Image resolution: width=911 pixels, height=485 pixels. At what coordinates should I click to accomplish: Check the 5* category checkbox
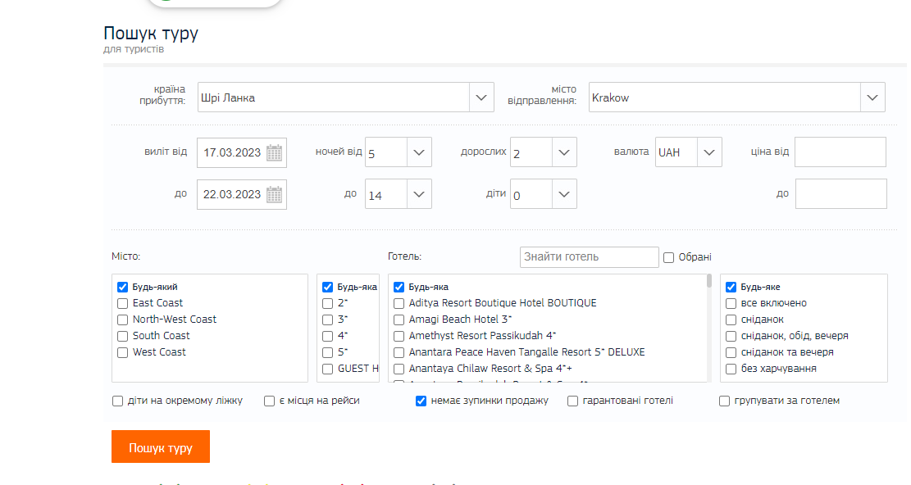[328, 353]
